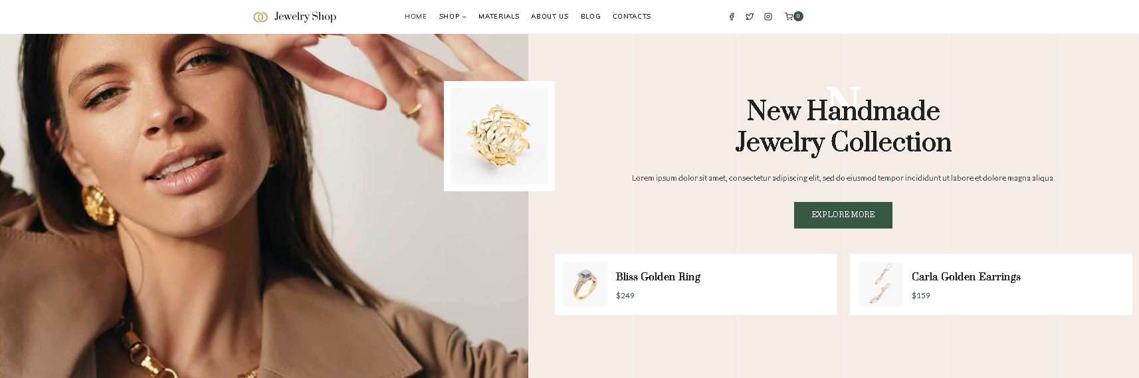
Task: Navigate to the Blog menu item
Action: [x=591, y=17]
